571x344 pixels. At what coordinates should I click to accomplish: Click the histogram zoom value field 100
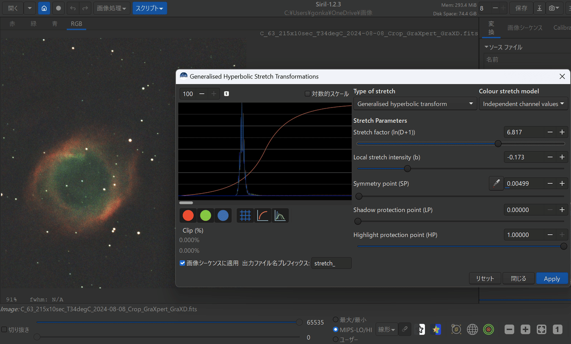click(x=188, y=94)
